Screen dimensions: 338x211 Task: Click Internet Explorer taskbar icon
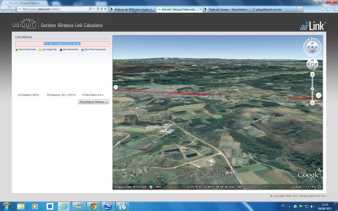pyautogui.click(x=64, y=206)
